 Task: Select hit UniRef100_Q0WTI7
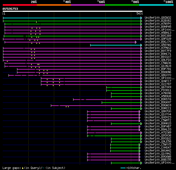coord(158,81)
